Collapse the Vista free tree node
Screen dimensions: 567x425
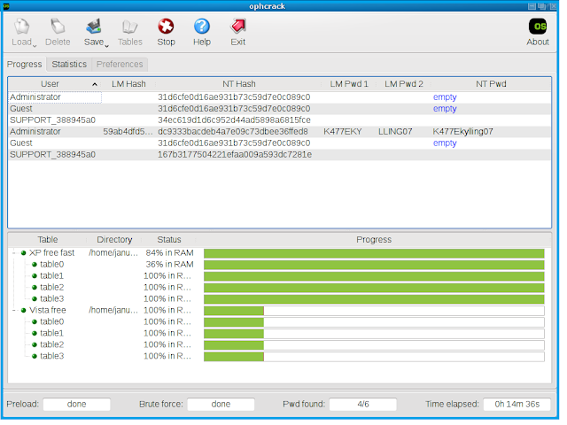pyautogui.click(x=14, y=311)
